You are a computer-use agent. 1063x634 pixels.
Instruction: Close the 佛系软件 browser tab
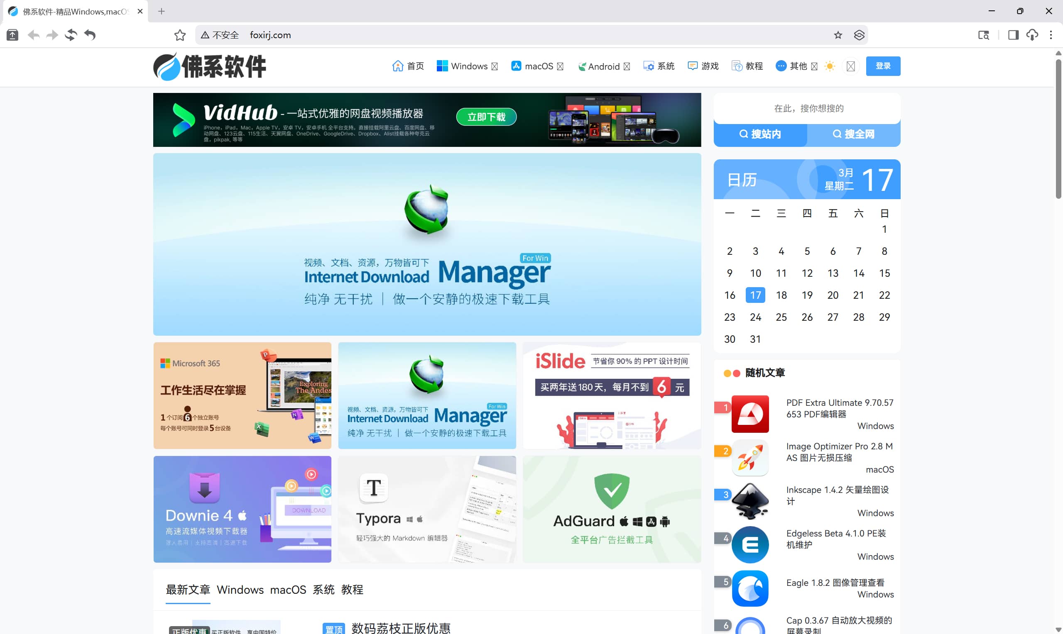coord(140,12)
